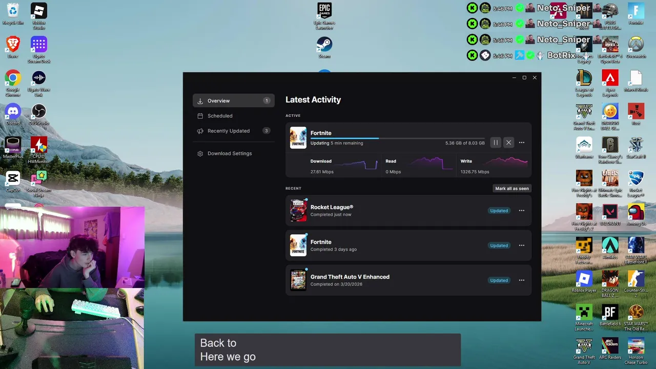Screen dimensions: 656x369
Task: Select the ARC Raiders desktop icon
Action: tap(610, 348)
